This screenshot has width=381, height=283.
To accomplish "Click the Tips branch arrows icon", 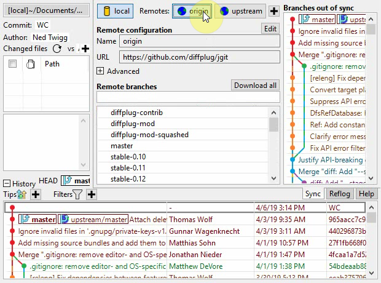I will pos(23,194).
